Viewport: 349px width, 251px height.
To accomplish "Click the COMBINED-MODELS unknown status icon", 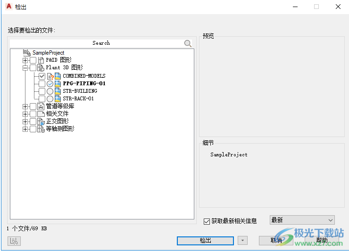I will point(50,76).
